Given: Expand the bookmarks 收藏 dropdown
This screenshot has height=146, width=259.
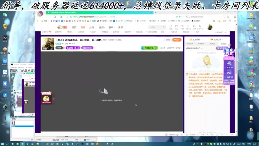Looking at the screenshot, I should 45,21.
